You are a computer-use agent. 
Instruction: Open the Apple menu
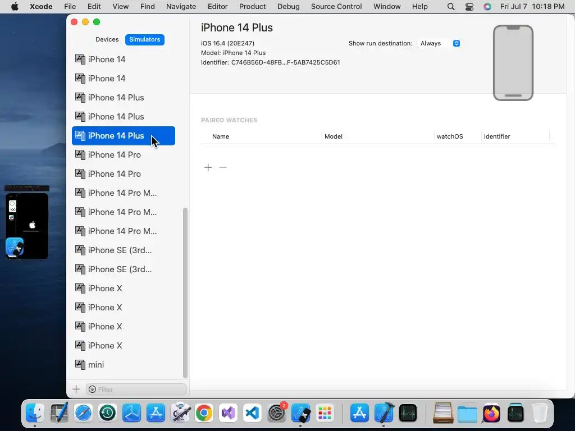pyautogui.click(x=15, y=7)
